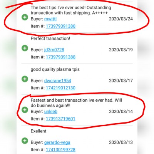Click the green plus icon beside jd3m0728 feedback
The image size is (154, 154).
pos(25,48)
